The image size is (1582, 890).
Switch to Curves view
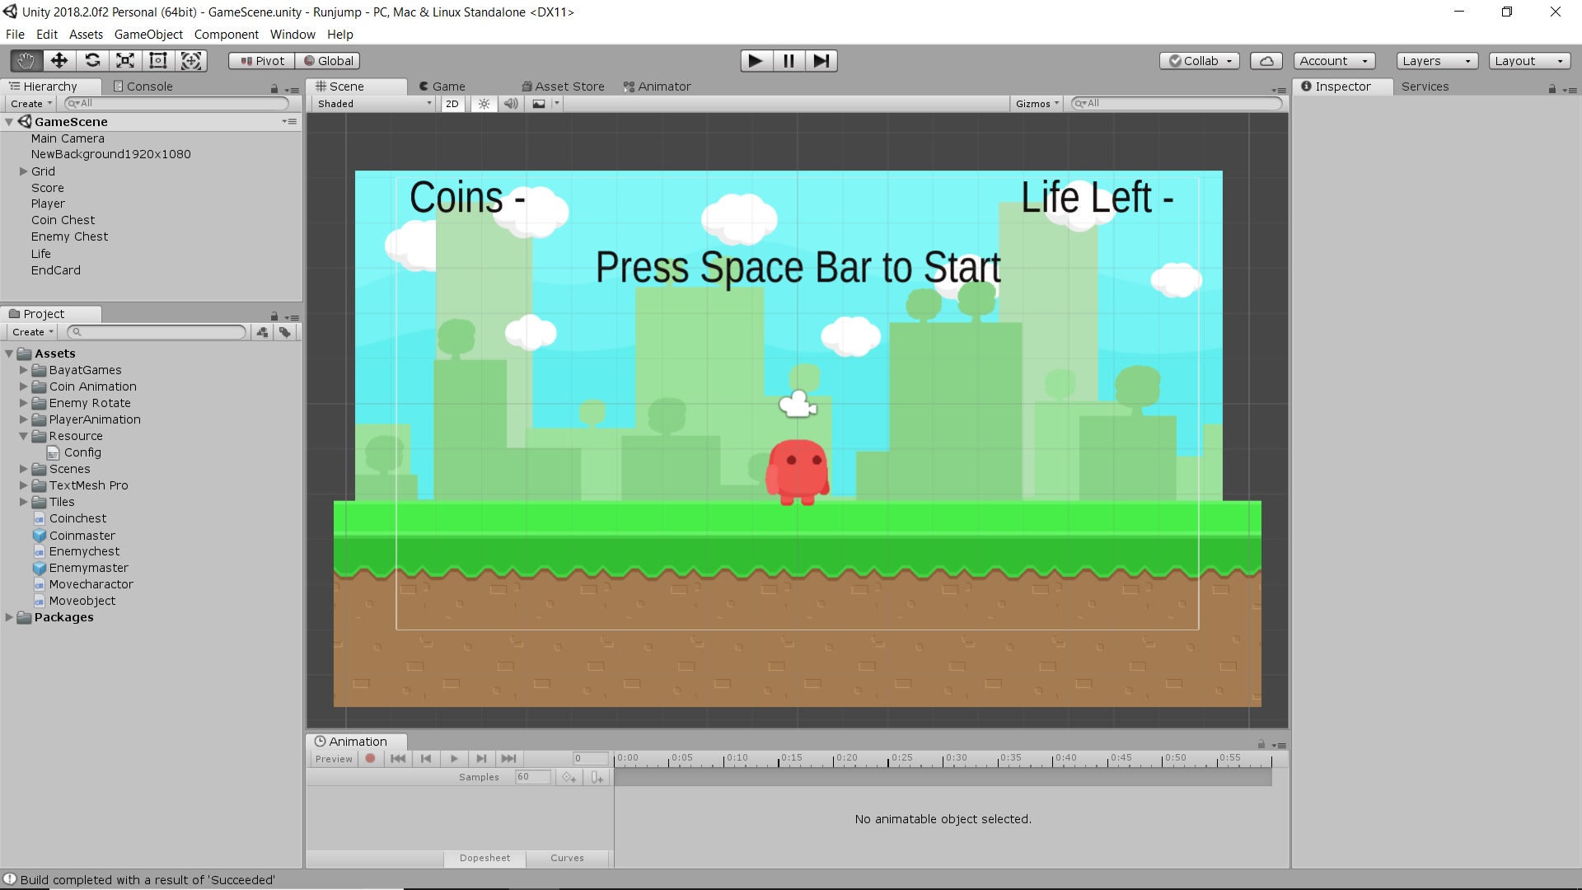pos(567,858)
